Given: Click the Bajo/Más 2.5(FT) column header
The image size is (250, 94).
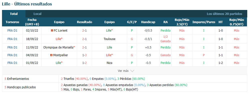Looking at the screenshot, I should click(182, 22).
